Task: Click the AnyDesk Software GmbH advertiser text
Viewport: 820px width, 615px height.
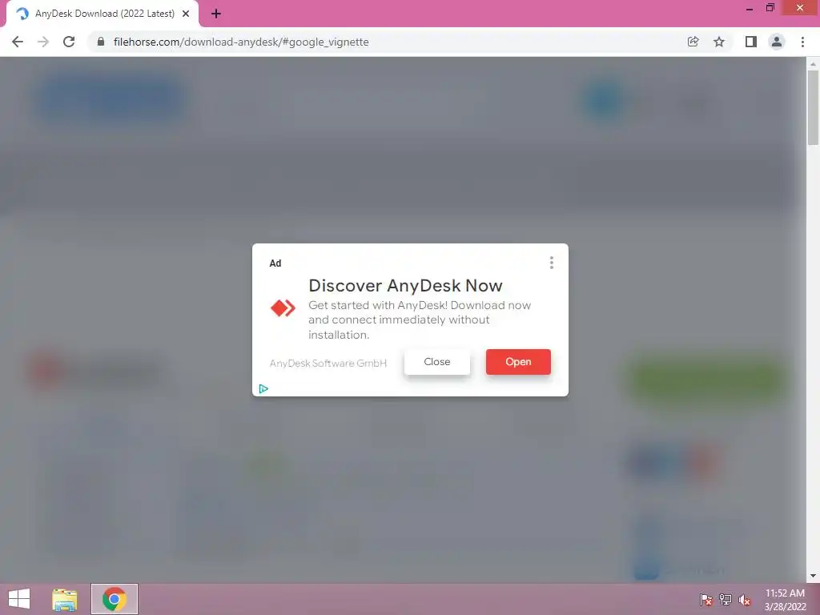Action: pyautogui.click(x=328, y=363)
